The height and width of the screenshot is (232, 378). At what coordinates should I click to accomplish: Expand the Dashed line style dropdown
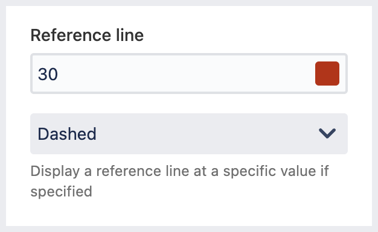coord(189,134)
